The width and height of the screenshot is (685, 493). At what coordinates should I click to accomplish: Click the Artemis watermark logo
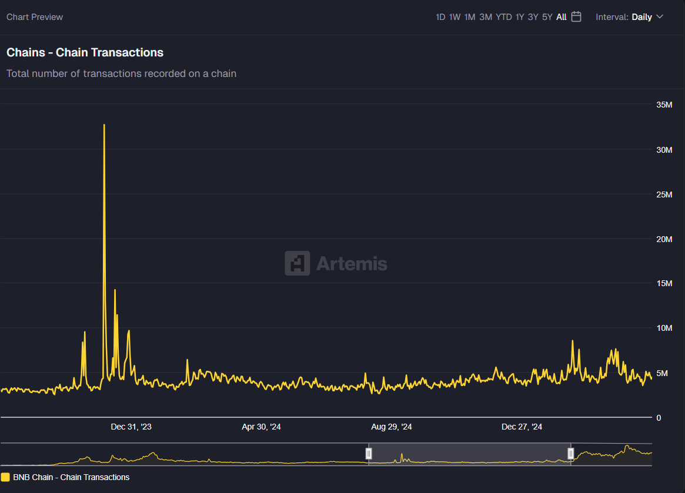[x=336, y=264]
